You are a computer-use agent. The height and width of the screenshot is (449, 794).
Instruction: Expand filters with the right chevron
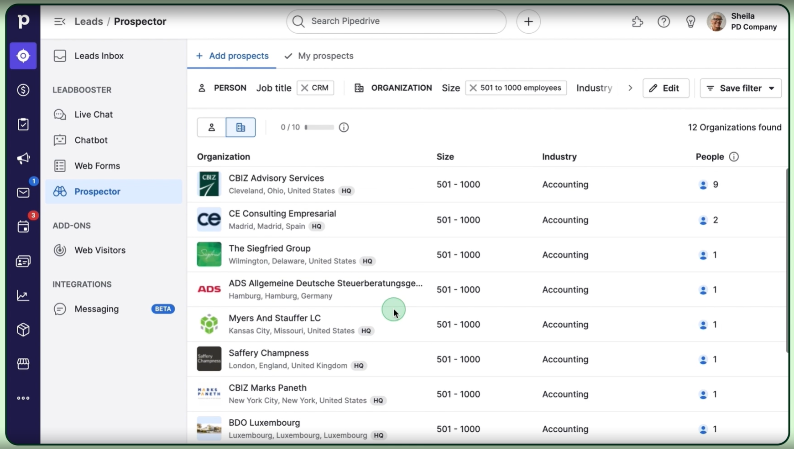[630, 88]
